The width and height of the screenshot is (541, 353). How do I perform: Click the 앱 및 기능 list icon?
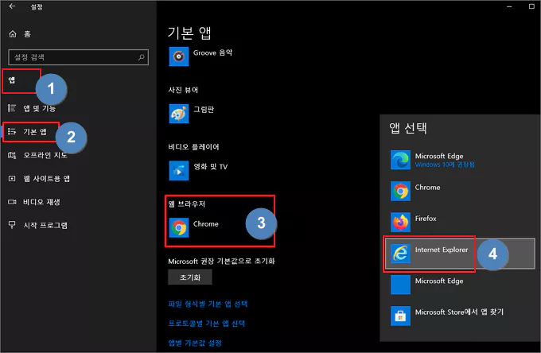12,108
